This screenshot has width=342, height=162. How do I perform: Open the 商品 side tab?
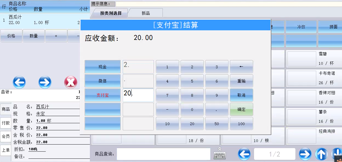pos(6,109)
